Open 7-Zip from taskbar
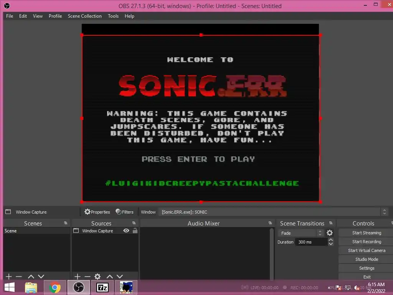 click(102, 287)
